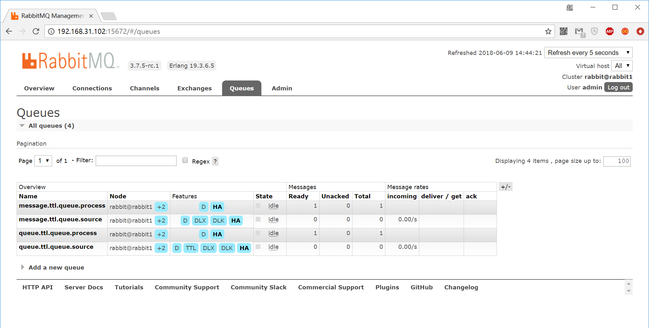Click the site info icon in address bar
The width and height of the screenshot is (649, 328).
click(x=51, y=31)
